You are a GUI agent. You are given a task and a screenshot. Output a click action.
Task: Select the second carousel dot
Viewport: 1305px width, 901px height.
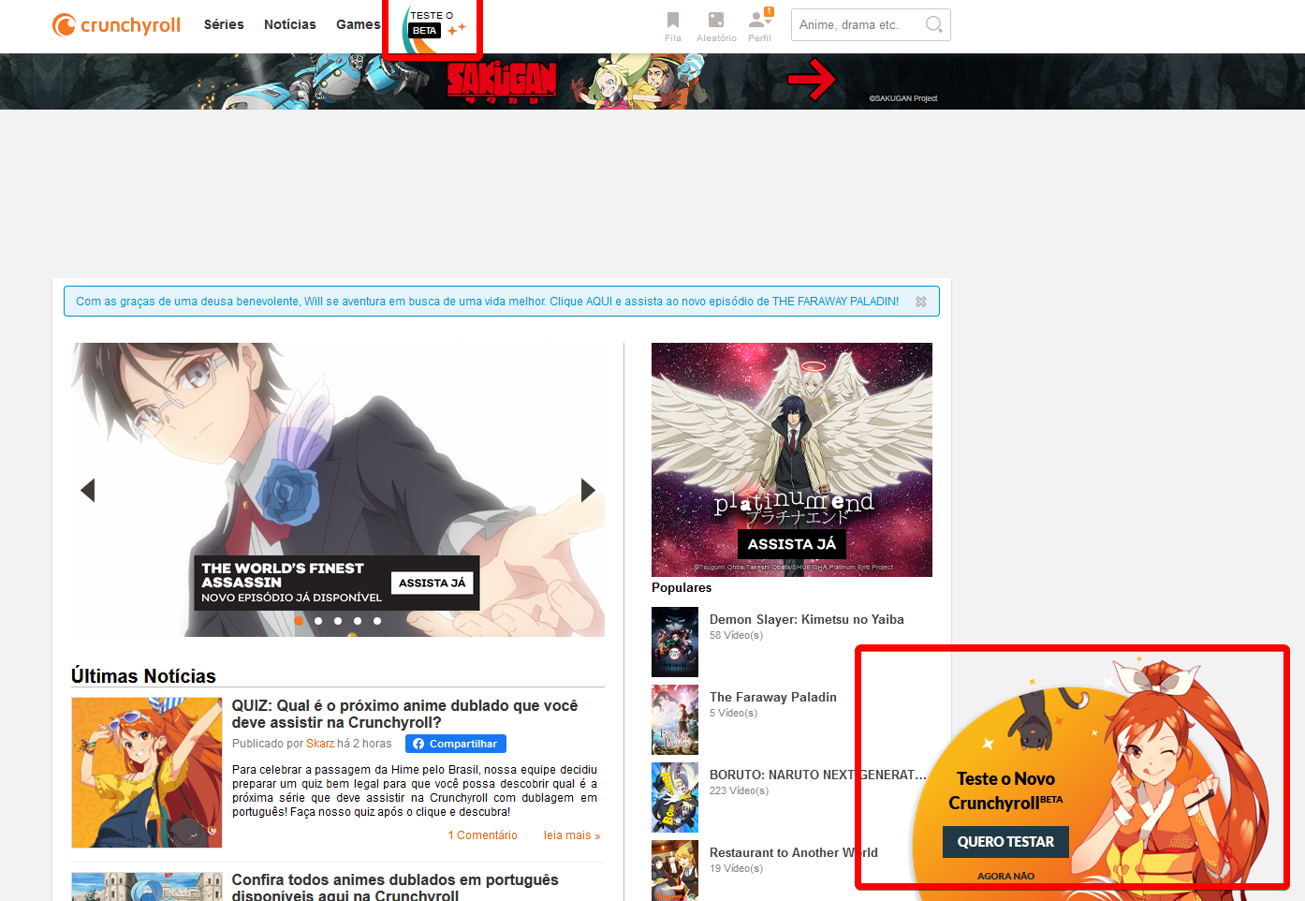point(318,621)
